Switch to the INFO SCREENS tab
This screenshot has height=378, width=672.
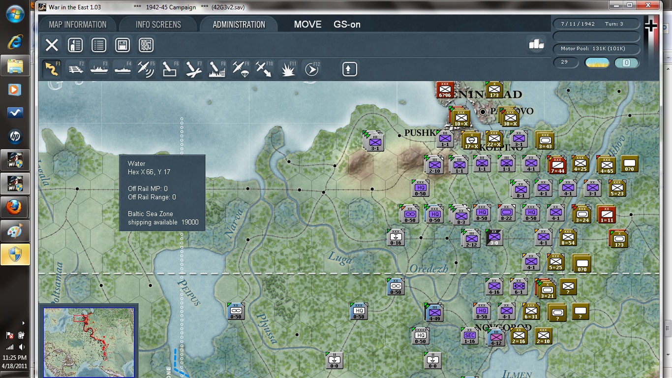tap(158, 25)
